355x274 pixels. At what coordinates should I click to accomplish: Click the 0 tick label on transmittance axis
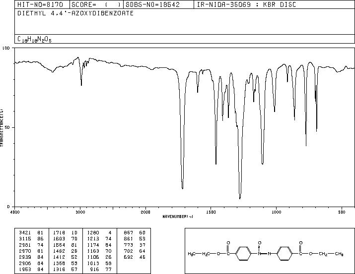pos(8,207)
